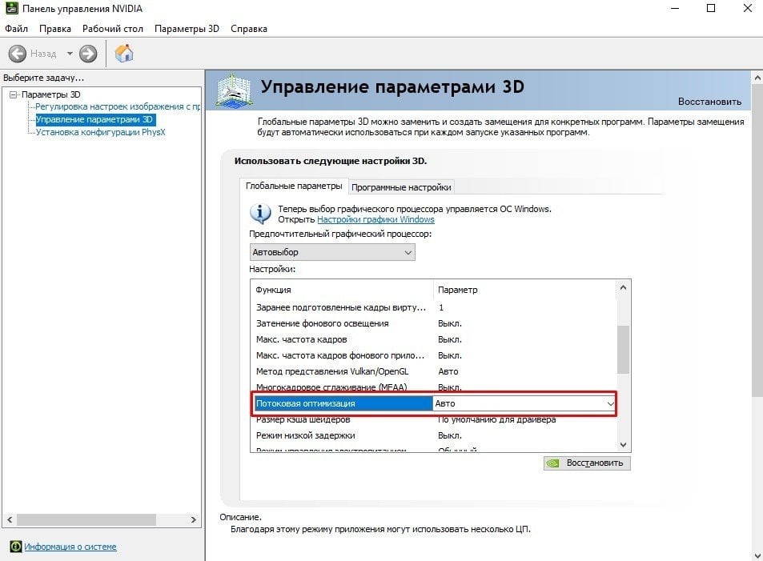
Task: Switch to Программные настройки tab
Action: pyautogui.click(x=401, y=187)
